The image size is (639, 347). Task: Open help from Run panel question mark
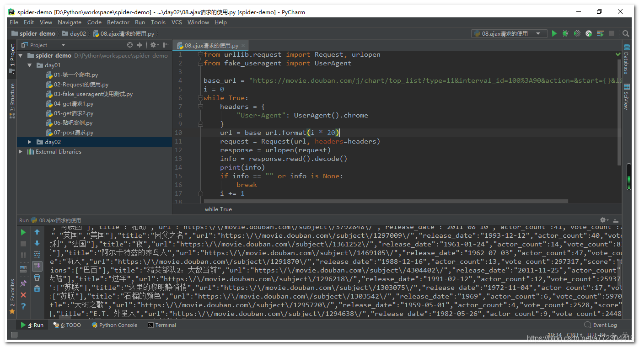click(x=23, y=306)
